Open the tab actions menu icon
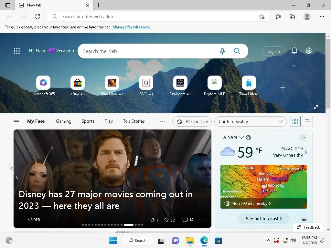 pyautogui.click(x=8, y=5)
